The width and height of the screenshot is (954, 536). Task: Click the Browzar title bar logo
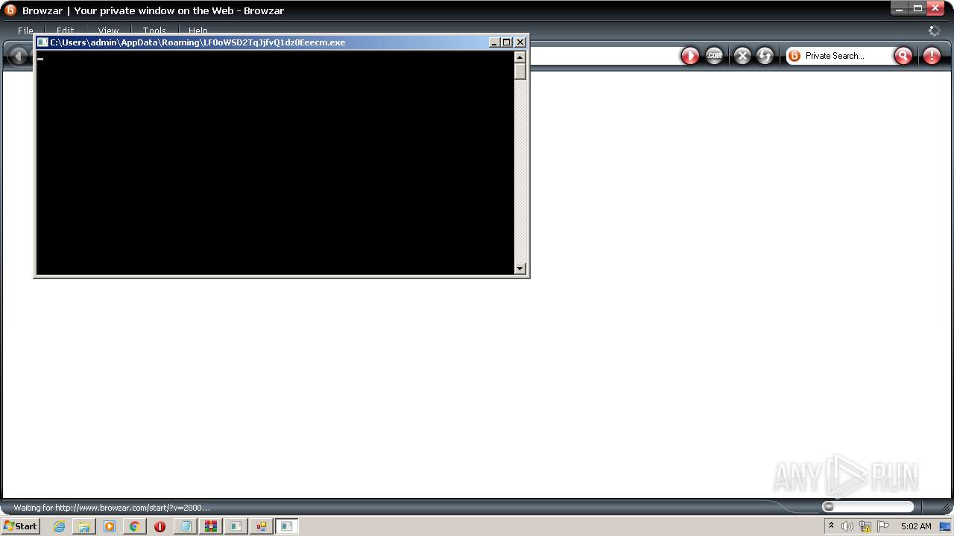[10, 10]
